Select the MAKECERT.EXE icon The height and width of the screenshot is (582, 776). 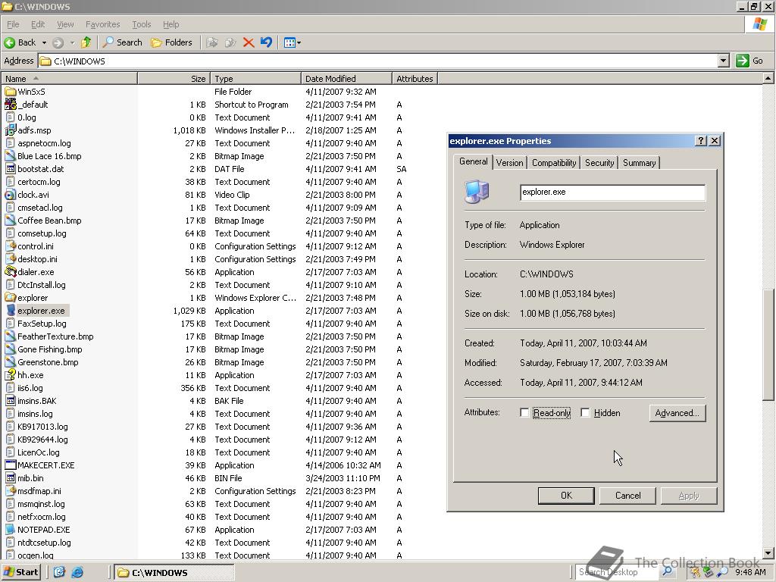coord(10,465)
